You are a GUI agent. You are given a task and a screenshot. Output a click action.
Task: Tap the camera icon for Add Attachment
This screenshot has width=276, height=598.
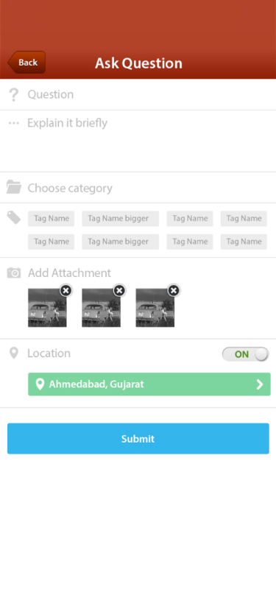14,273
